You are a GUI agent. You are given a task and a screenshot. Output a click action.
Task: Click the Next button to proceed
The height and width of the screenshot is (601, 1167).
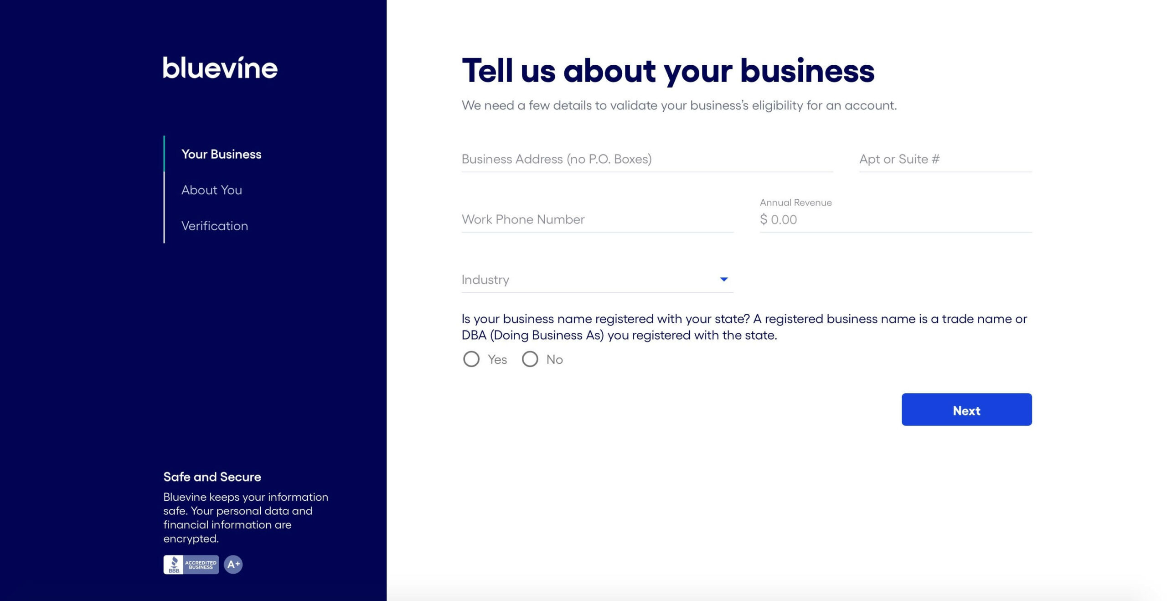(x=966, y=409)
